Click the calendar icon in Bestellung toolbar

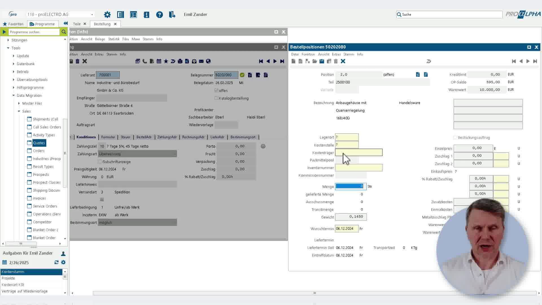pyautogui.click(x=159, y=61)
